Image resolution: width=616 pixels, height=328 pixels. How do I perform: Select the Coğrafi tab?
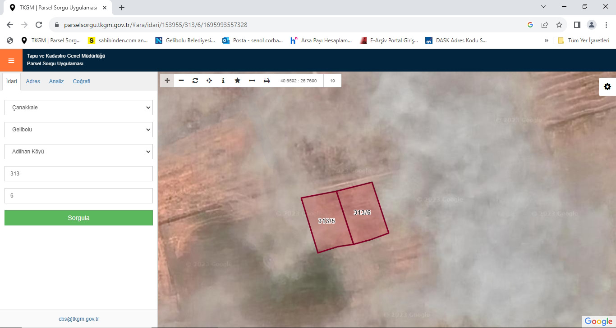[x=82, y=81]
